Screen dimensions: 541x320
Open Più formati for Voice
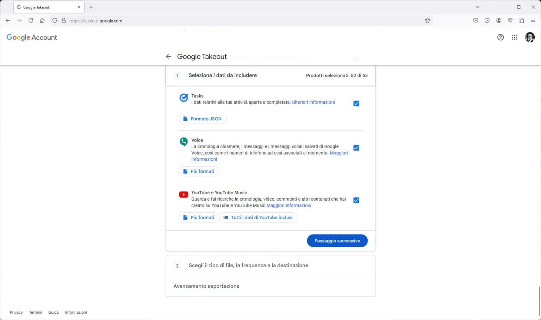(x=199, y=171)
